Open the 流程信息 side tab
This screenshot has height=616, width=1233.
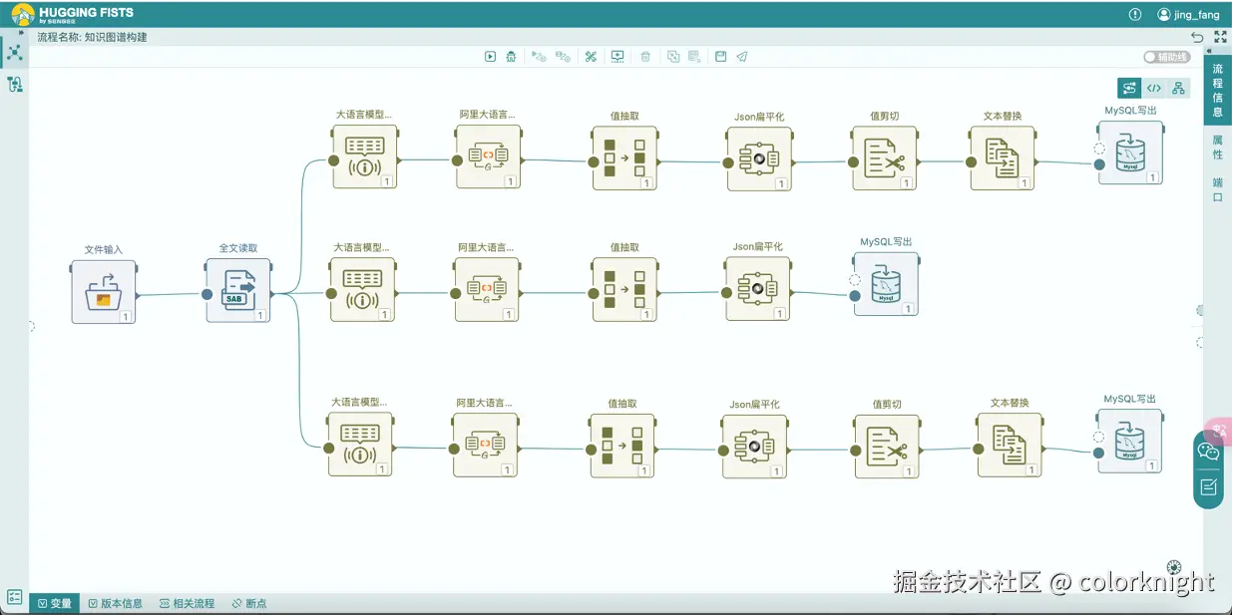1218,91
